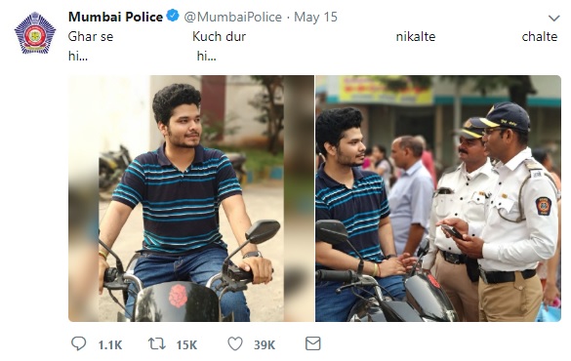
Task: Click the tweet text 'Ghar se'
Action: [x=91, y=36]
